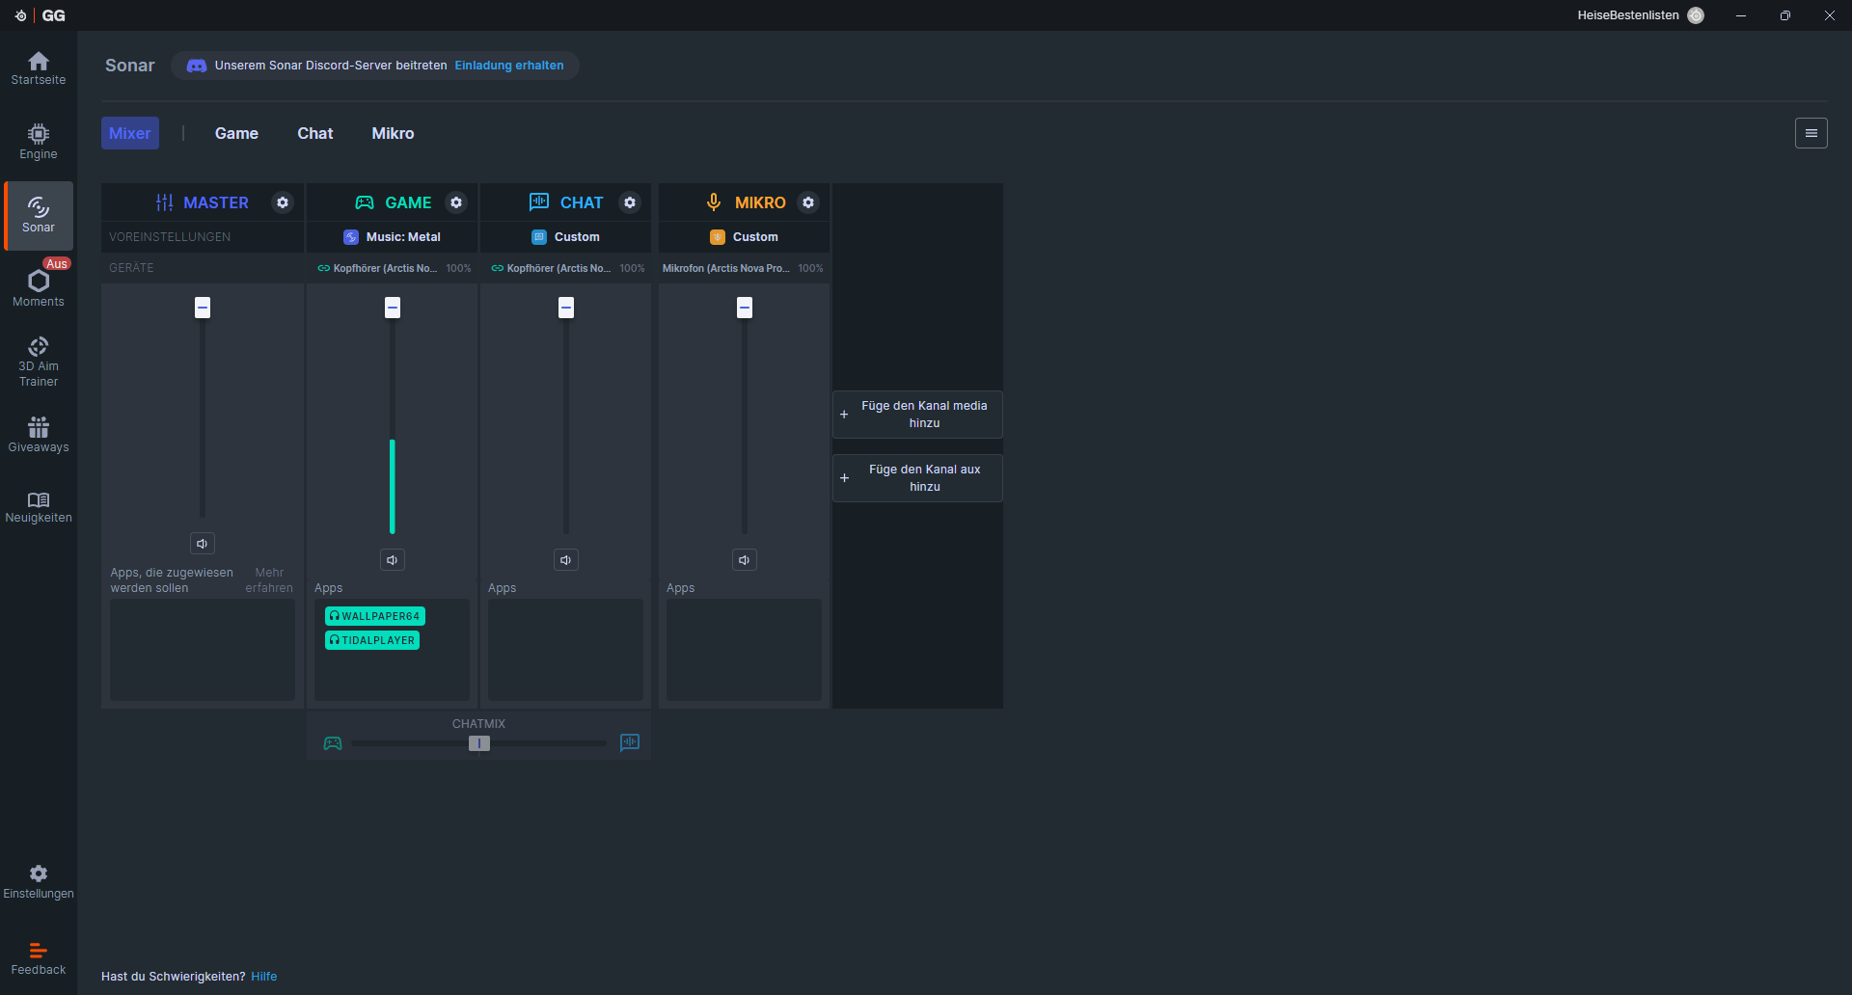Screen dimensions: 1852x995
Task: Open MIKRO channel settings gear
Action: [x=808, y=202]
